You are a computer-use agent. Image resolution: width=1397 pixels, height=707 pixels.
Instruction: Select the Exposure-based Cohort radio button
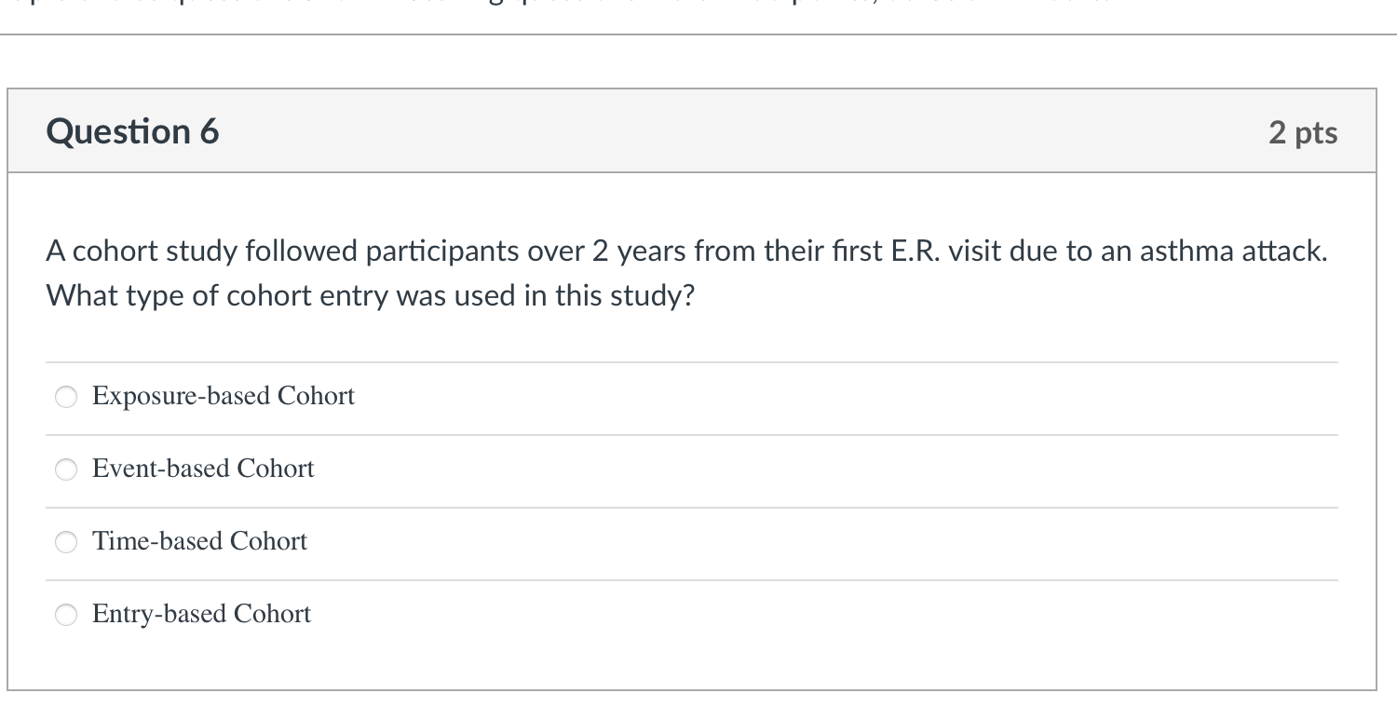(x=66, y=397)
